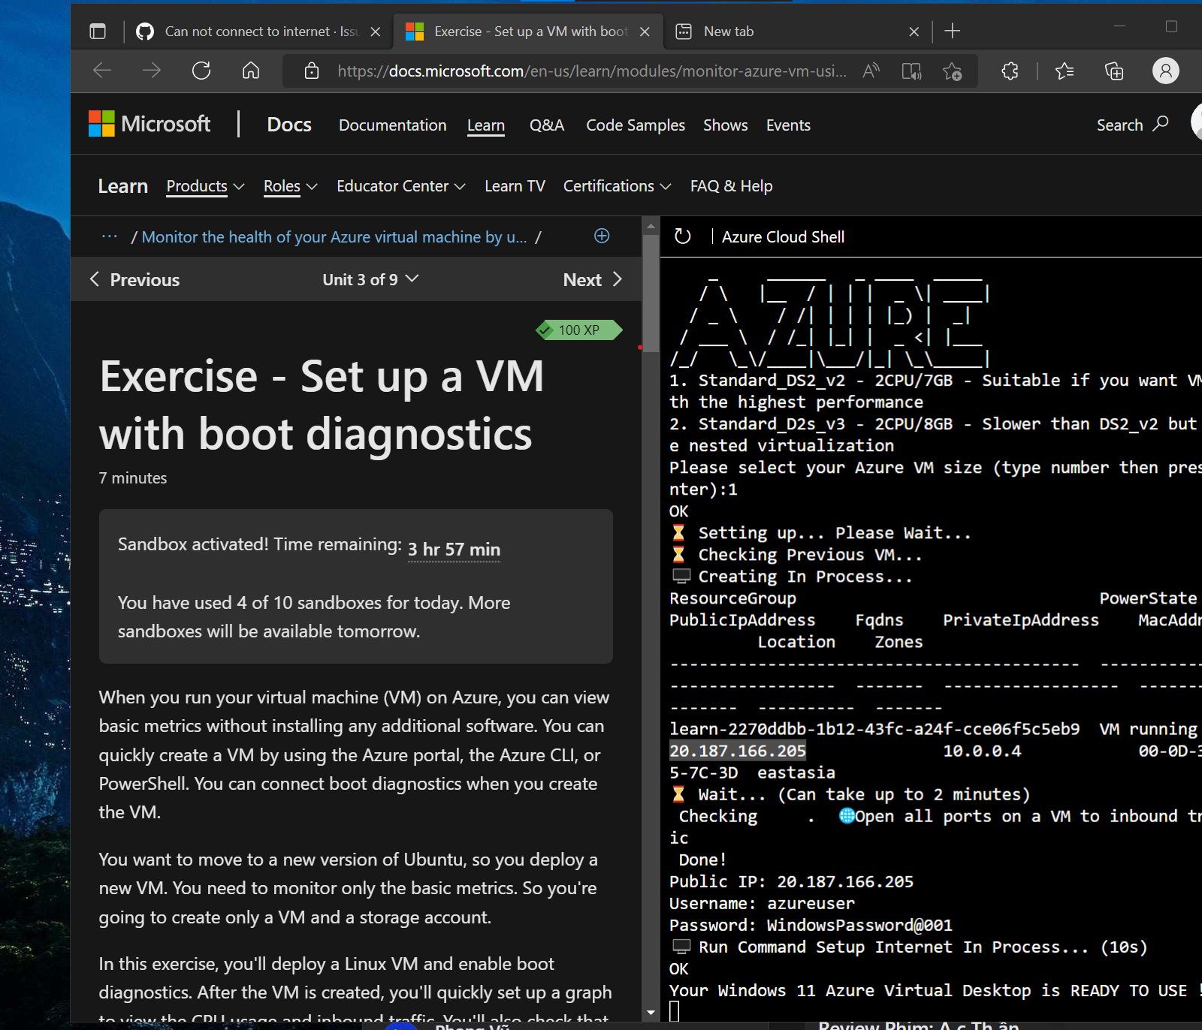Expand the Roles dropdown
This screenshot has width=1202, height=1030.
[x=290, y=186]
